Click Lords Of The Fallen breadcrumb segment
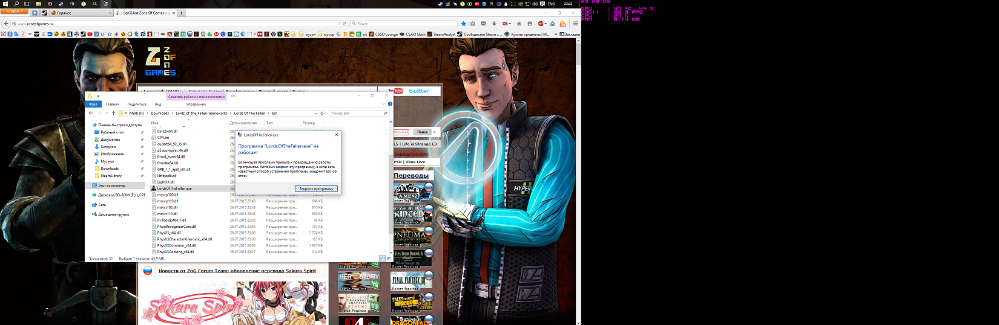The height and width of the screenshot is (325, 999). pyautogui.click(x=249, y=113)
